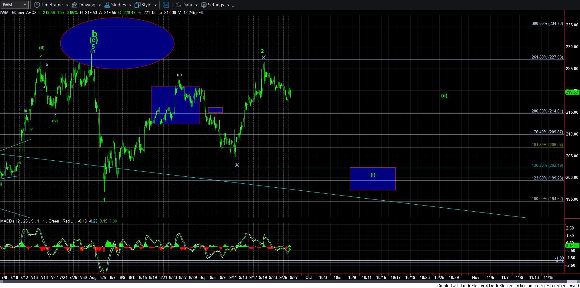Open the Settings menu
The image size is (580, 288).
pyautogui.click(x=216, y=5)
